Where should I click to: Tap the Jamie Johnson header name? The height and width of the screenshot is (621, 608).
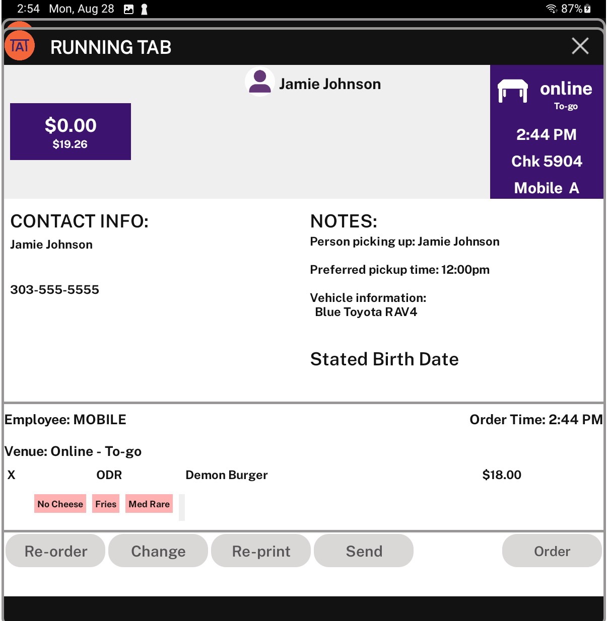(330, 84)
